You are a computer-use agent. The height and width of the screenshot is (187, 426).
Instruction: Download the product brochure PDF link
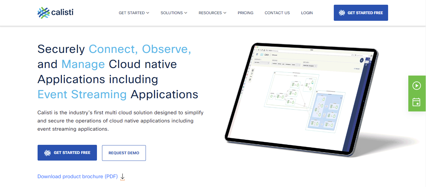[78, 177]
